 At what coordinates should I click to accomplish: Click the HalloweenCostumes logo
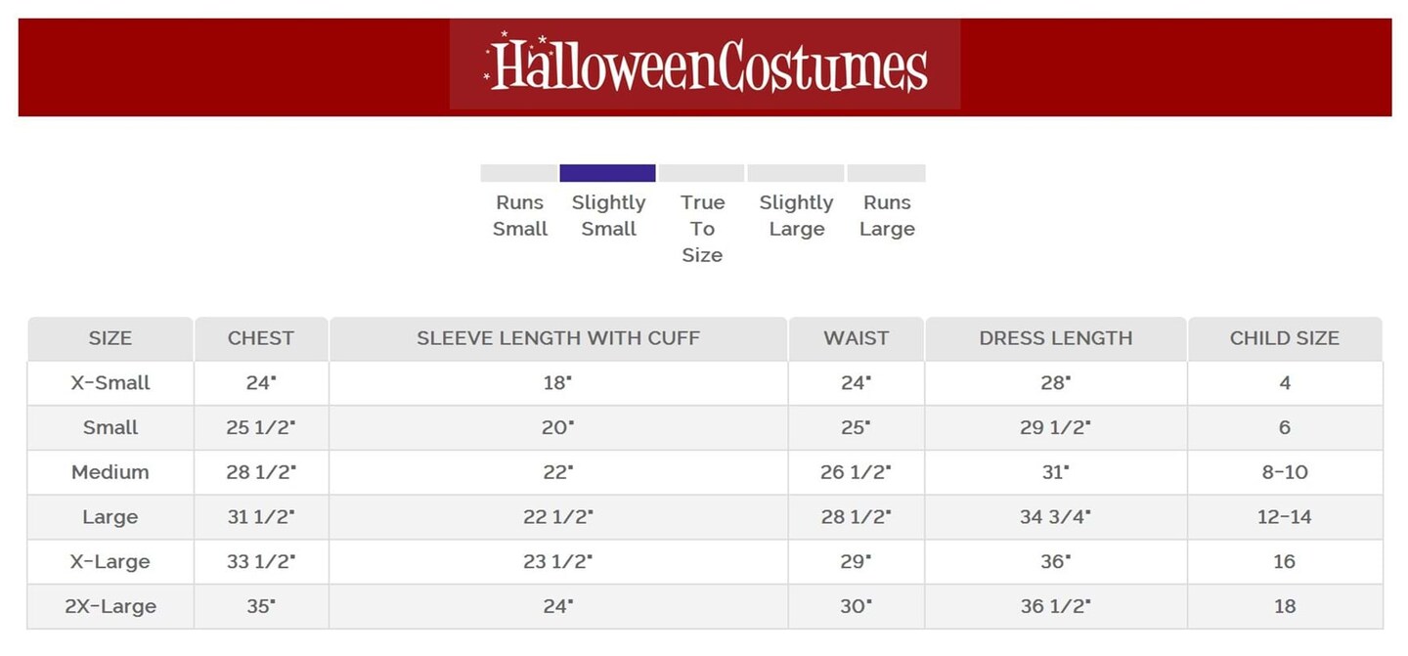(x=705, y=65)
